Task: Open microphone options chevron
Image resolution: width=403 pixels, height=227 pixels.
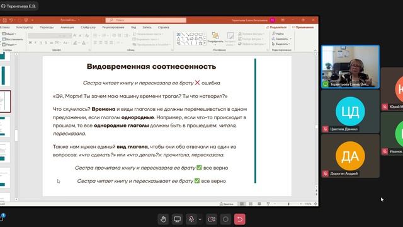Action: click(x=200, y=219)
